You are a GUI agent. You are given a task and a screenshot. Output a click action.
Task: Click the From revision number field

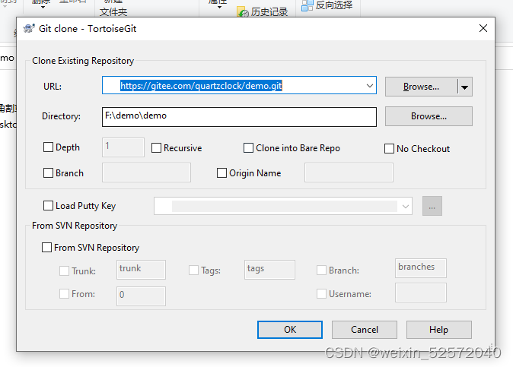tap(141, 296)
